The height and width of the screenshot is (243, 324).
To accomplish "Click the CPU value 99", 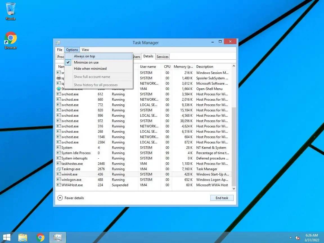I will click(x=167, y=153).
